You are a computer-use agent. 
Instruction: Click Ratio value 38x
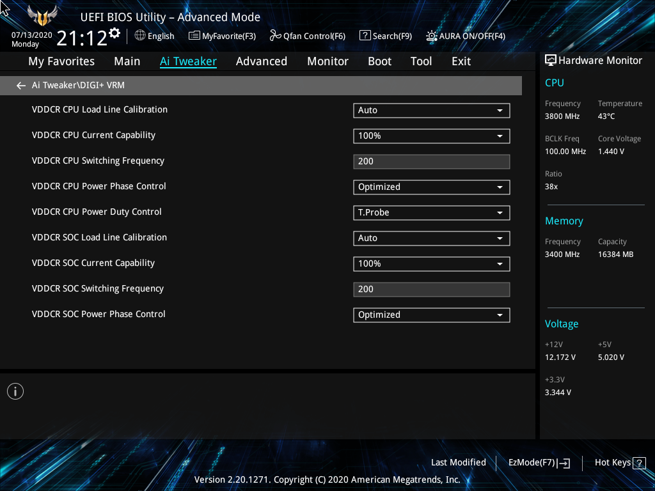[x=551, y=187]
